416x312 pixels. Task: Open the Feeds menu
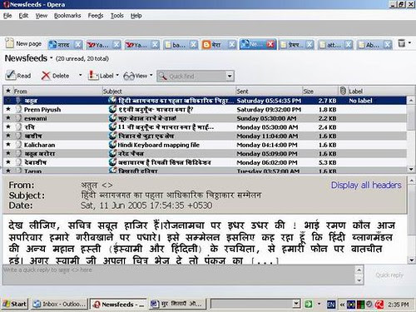pyautogui.click(x=96, y=16)
